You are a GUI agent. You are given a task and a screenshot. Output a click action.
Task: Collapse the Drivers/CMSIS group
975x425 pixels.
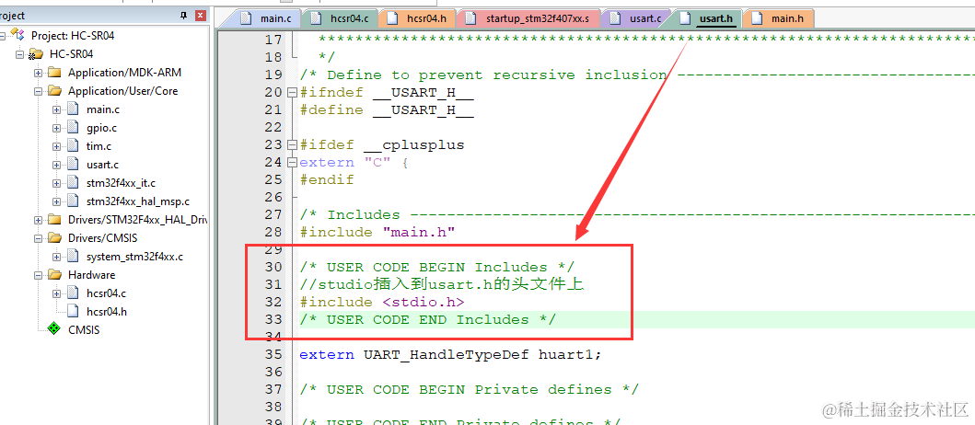[x=39, y=238]
